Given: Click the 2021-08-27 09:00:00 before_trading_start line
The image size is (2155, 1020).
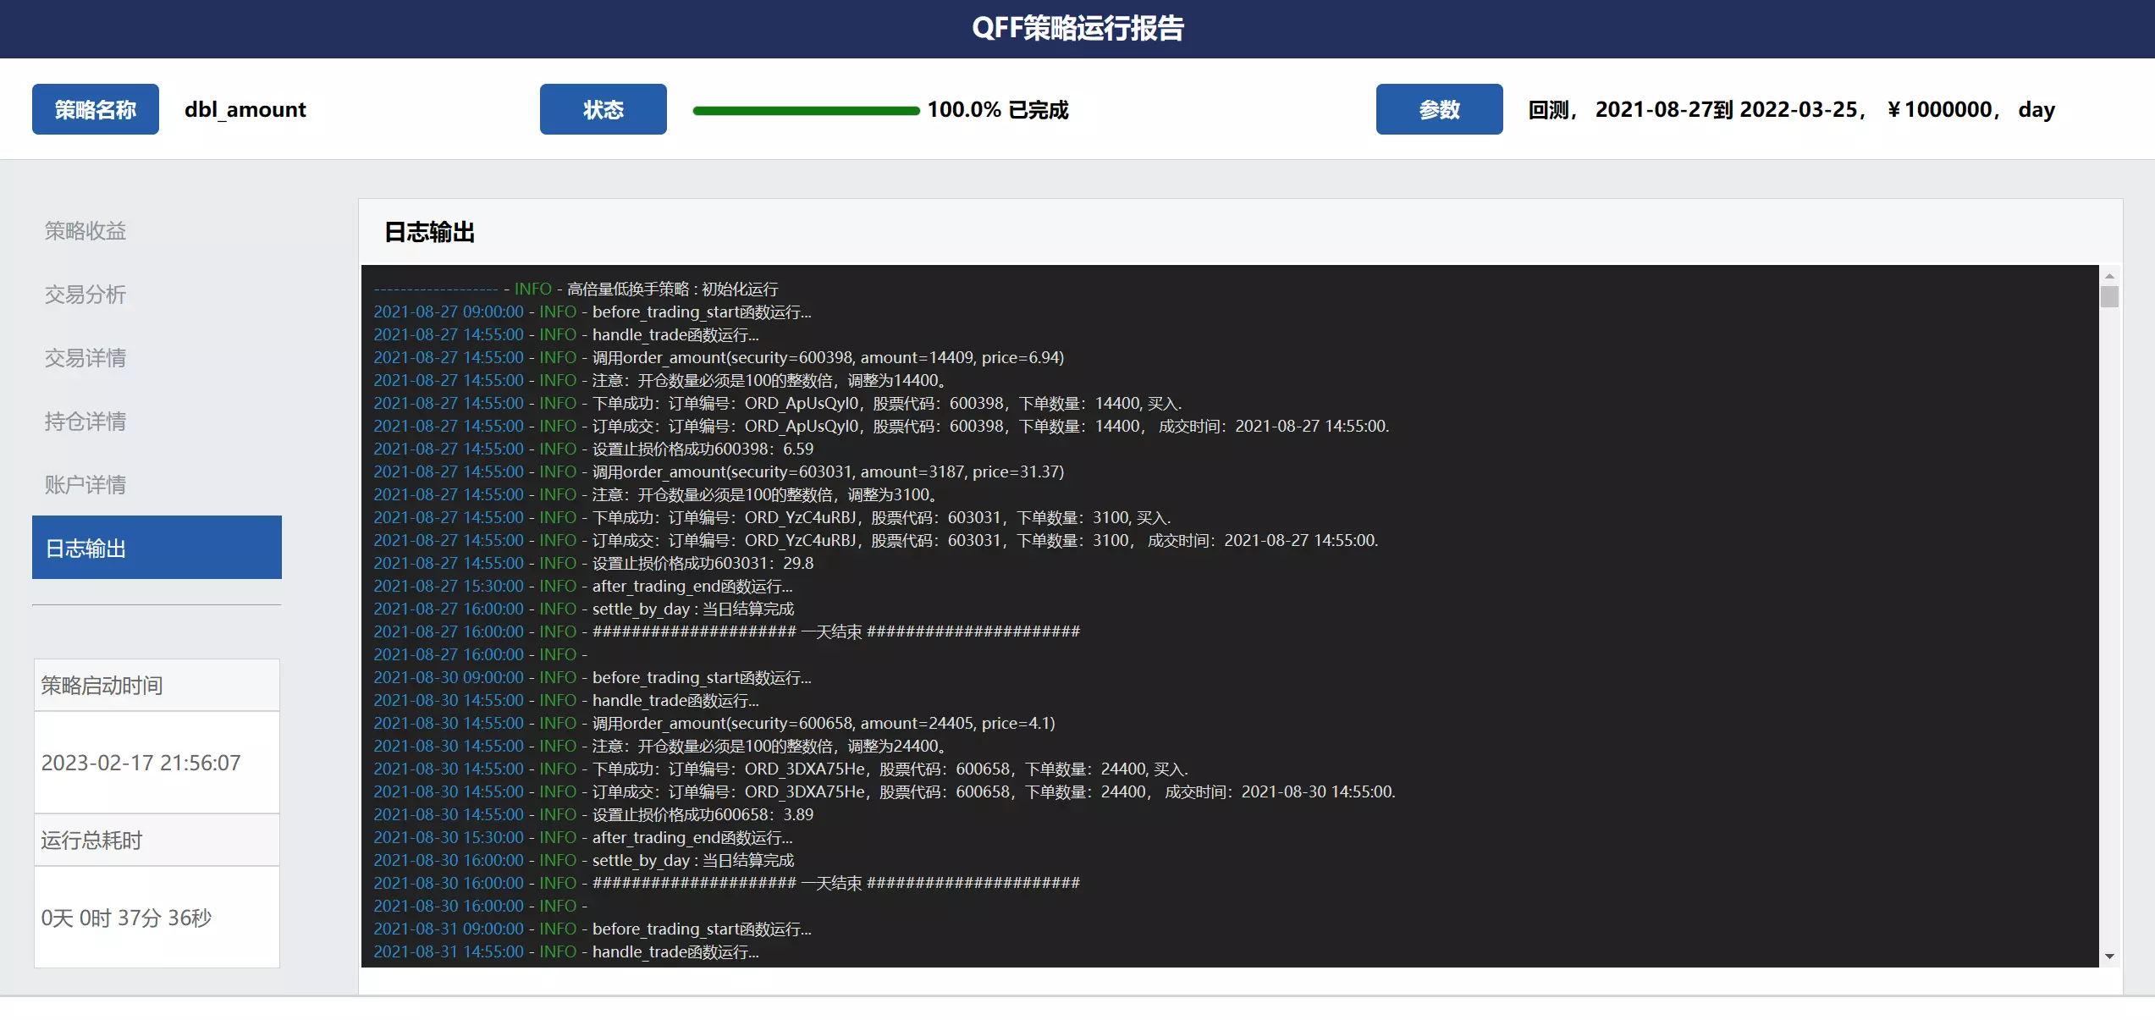Looking at the screenshot, I should 592,312.
